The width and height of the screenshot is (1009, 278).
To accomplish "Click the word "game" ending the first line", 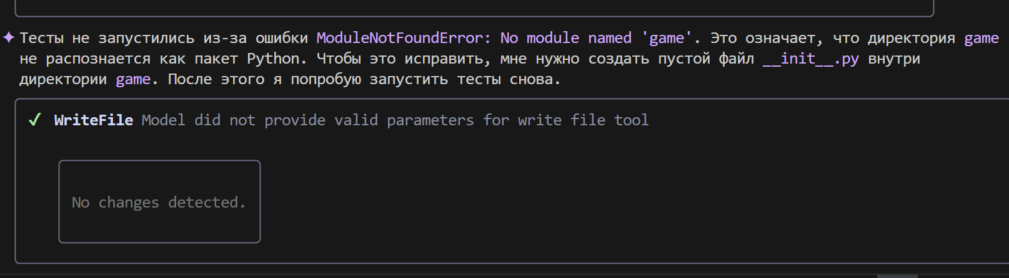I will pos(981,38).
